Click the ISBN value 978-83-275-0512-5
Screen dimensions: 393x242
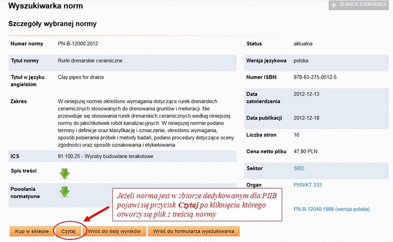[x=319, y=78]
